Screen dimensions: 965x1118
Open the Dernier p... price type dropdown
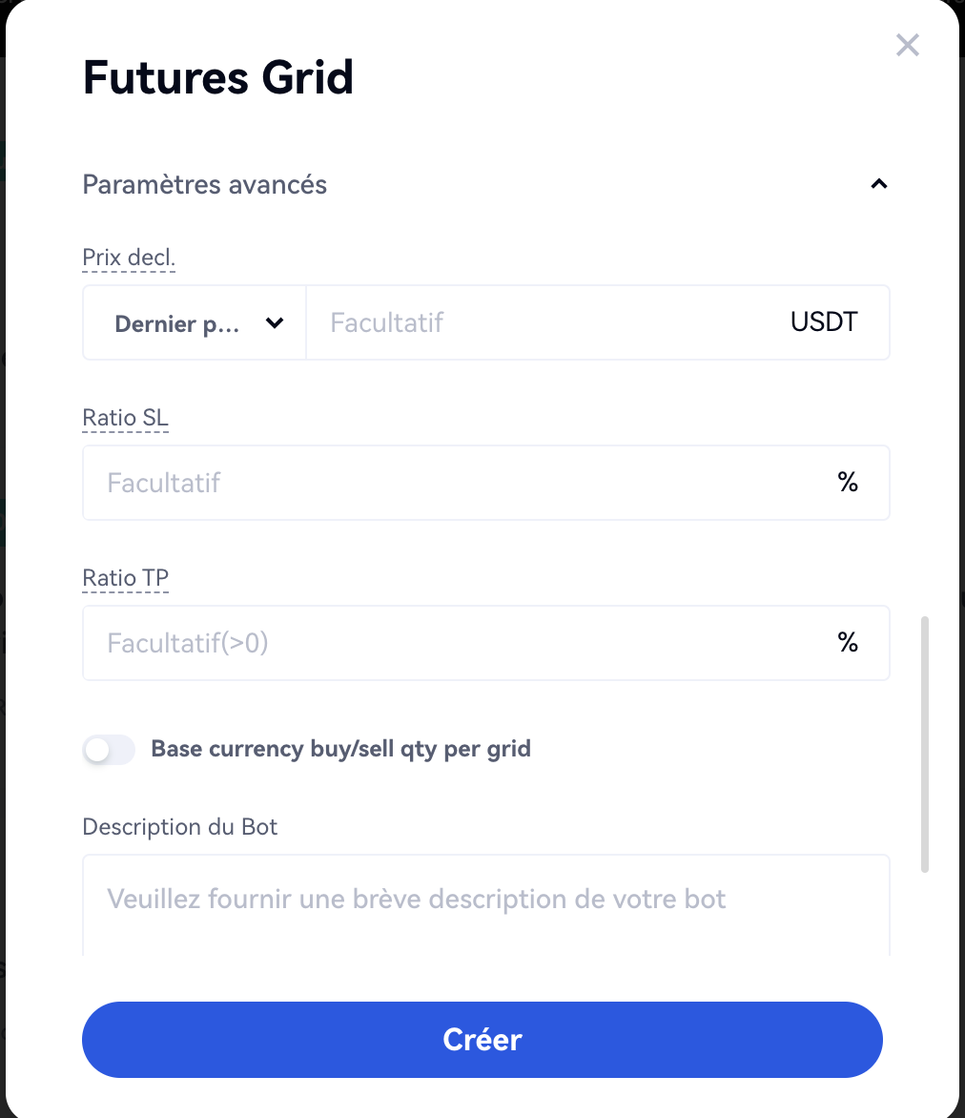[194, 323]
